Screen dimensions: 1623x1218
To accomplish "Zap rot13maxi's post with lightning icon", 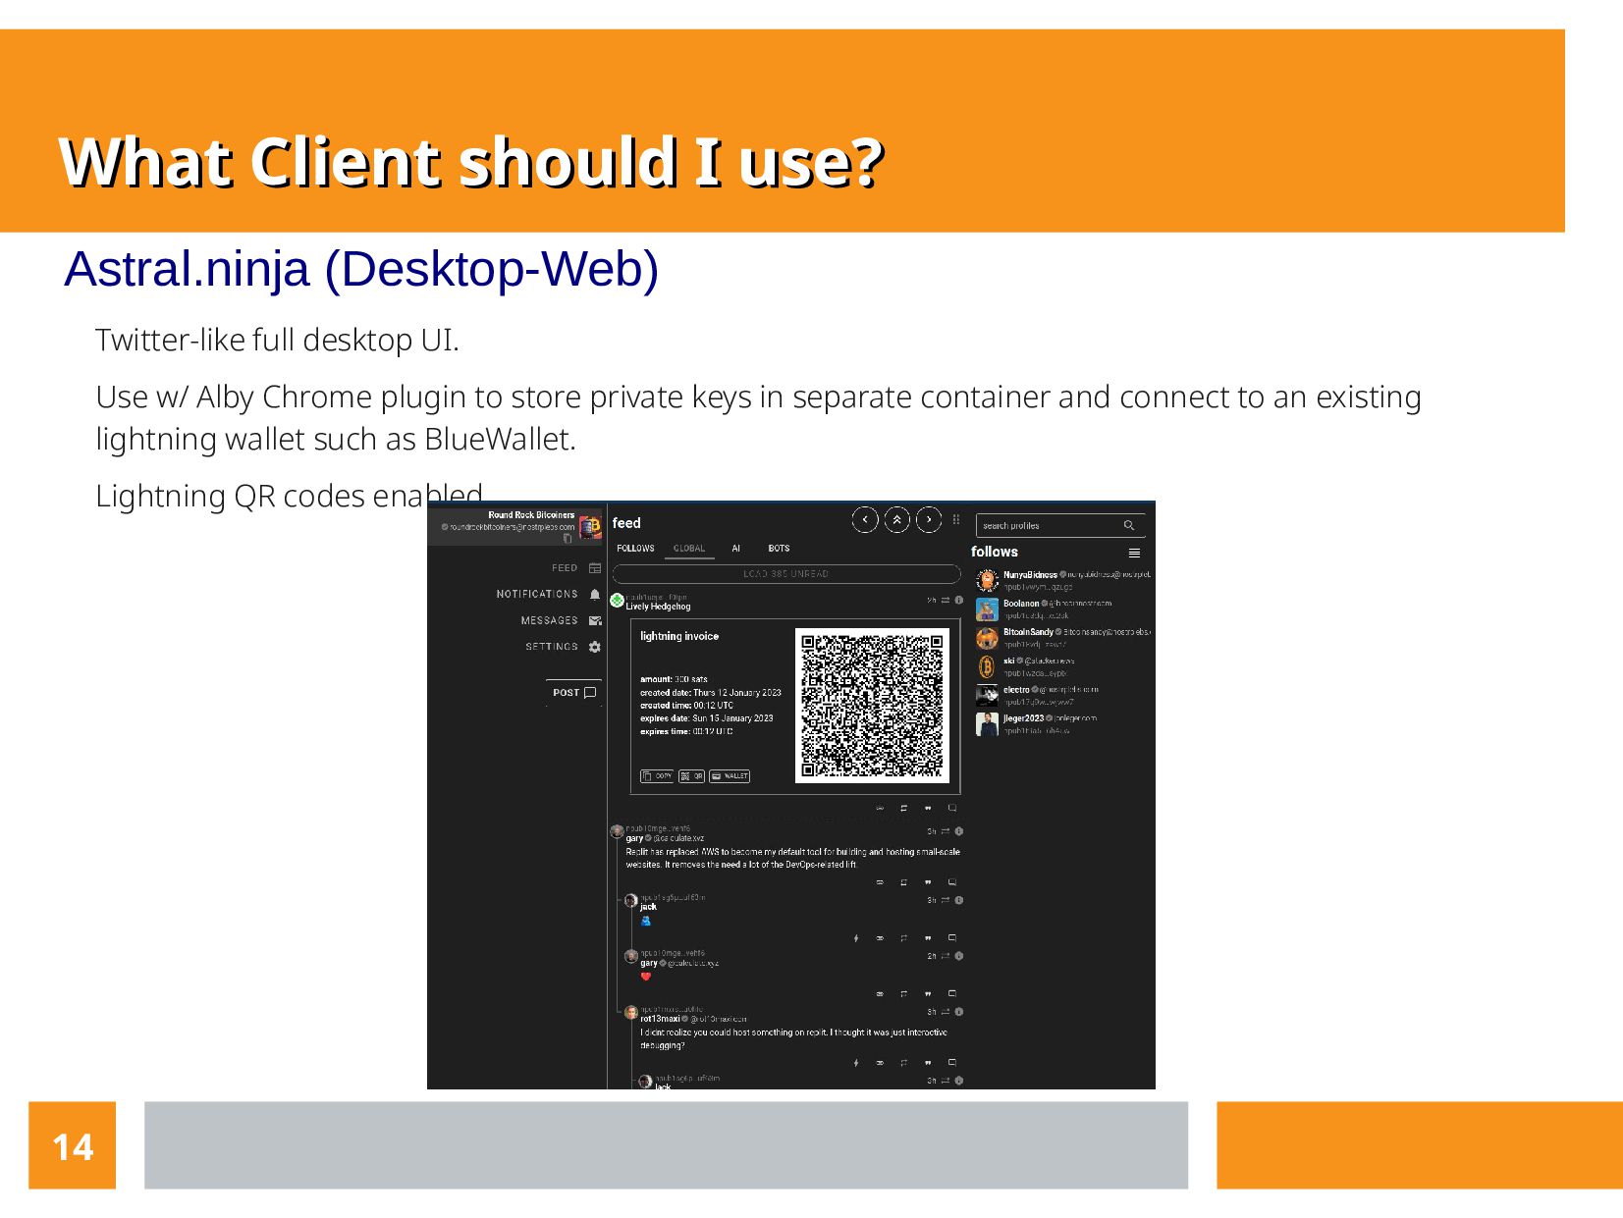I will (856, 1063).
